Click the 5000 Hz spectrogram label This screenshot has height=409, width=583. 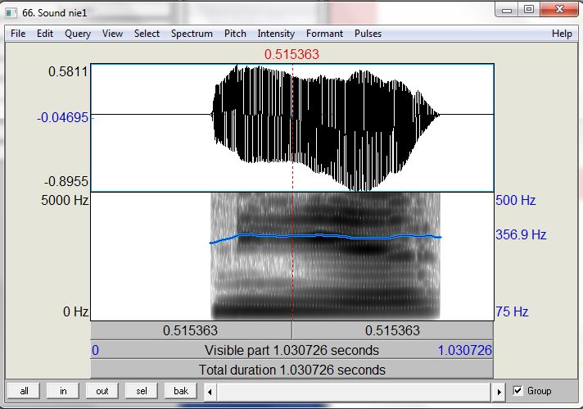[x=65, y=200]
